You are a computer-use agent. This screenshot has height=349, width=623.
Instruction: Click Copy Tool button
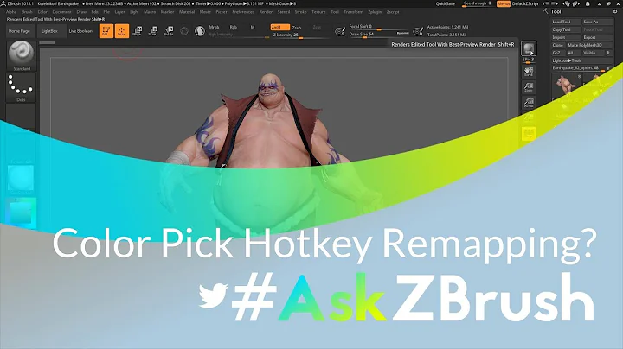(x=566, y=29)
